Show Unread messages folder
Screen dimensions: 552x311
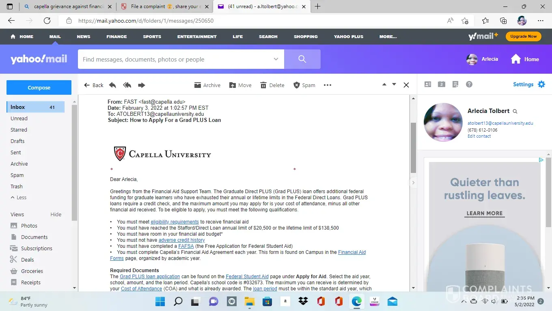[19, 118]
